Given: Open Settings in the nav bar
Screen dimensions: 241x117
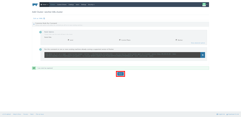Looking at the screenshot, I should pos(84,4).
